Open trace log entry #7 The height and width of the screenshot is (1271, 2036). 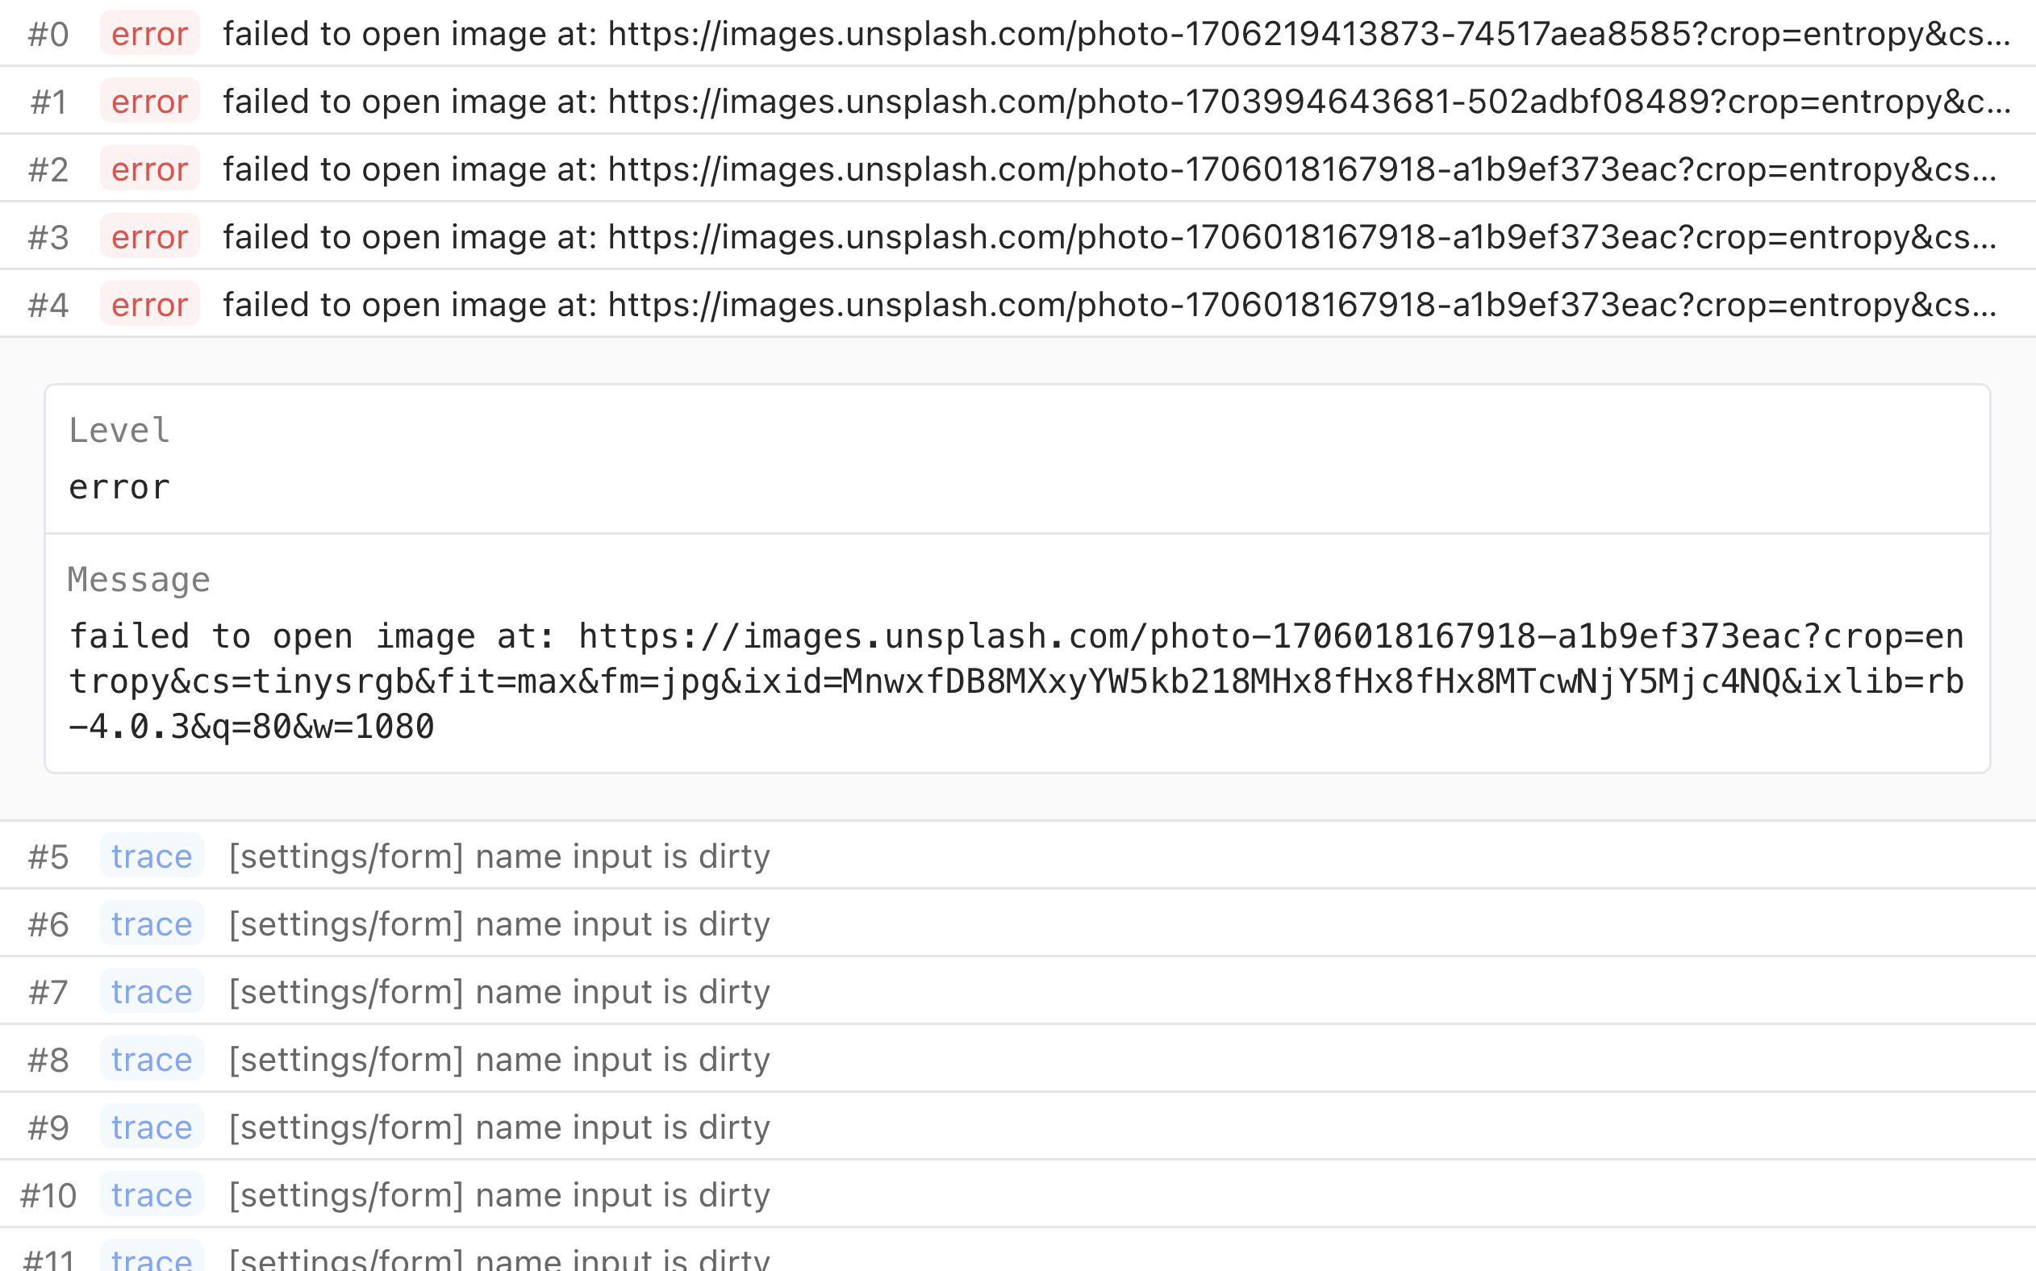(499, 992)
